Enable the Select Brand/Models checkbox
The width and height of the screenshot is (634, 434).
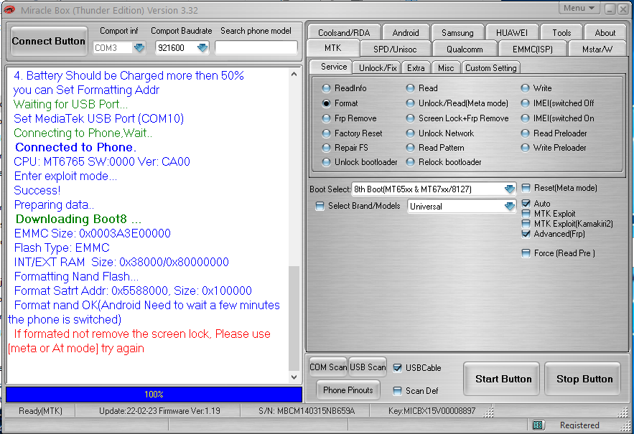320,206
